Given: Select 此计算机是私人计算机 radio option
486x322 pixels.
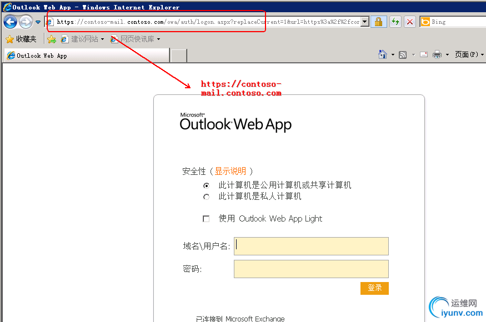Looking at the screenshot, I should coord(206,197).
